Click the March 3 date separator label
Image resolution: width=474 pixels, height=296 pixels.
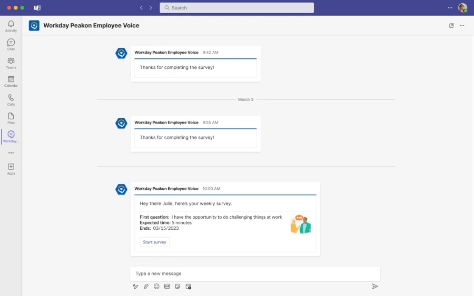[246, 99]
